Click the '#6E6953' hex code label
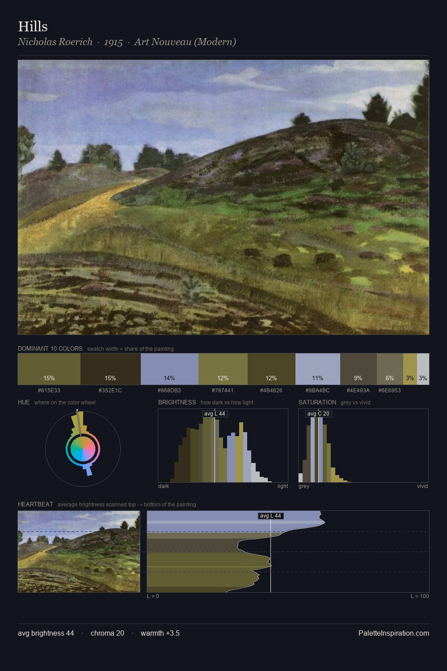 390,390
